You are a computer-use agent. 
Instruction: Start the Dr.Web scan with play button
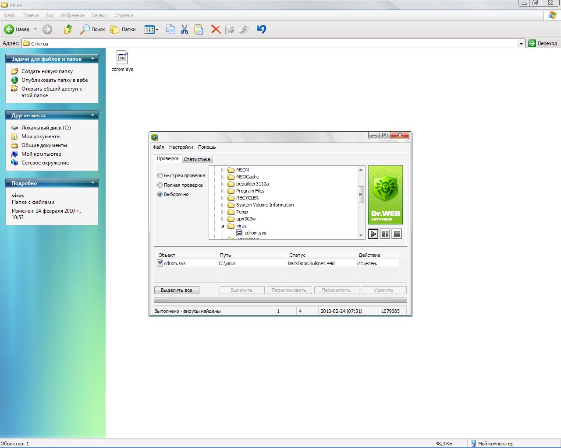[x=373, y=234]
